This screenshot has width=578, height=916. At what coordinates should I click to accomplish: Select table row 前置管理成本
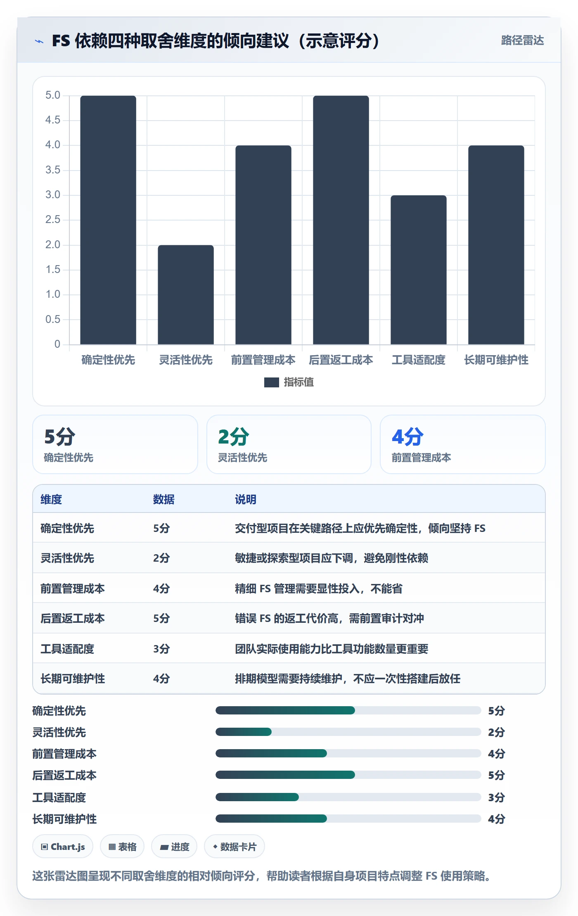(289, 588)
